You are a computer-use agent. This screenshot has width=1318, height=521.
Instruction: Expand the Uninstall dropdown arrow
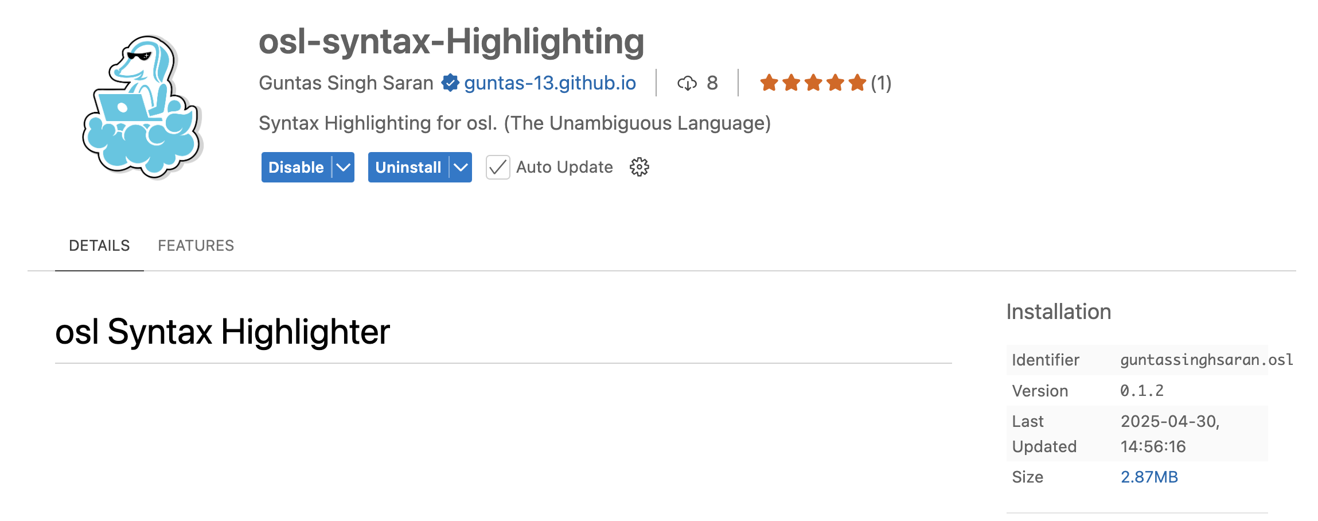click(x=461, y=168)
